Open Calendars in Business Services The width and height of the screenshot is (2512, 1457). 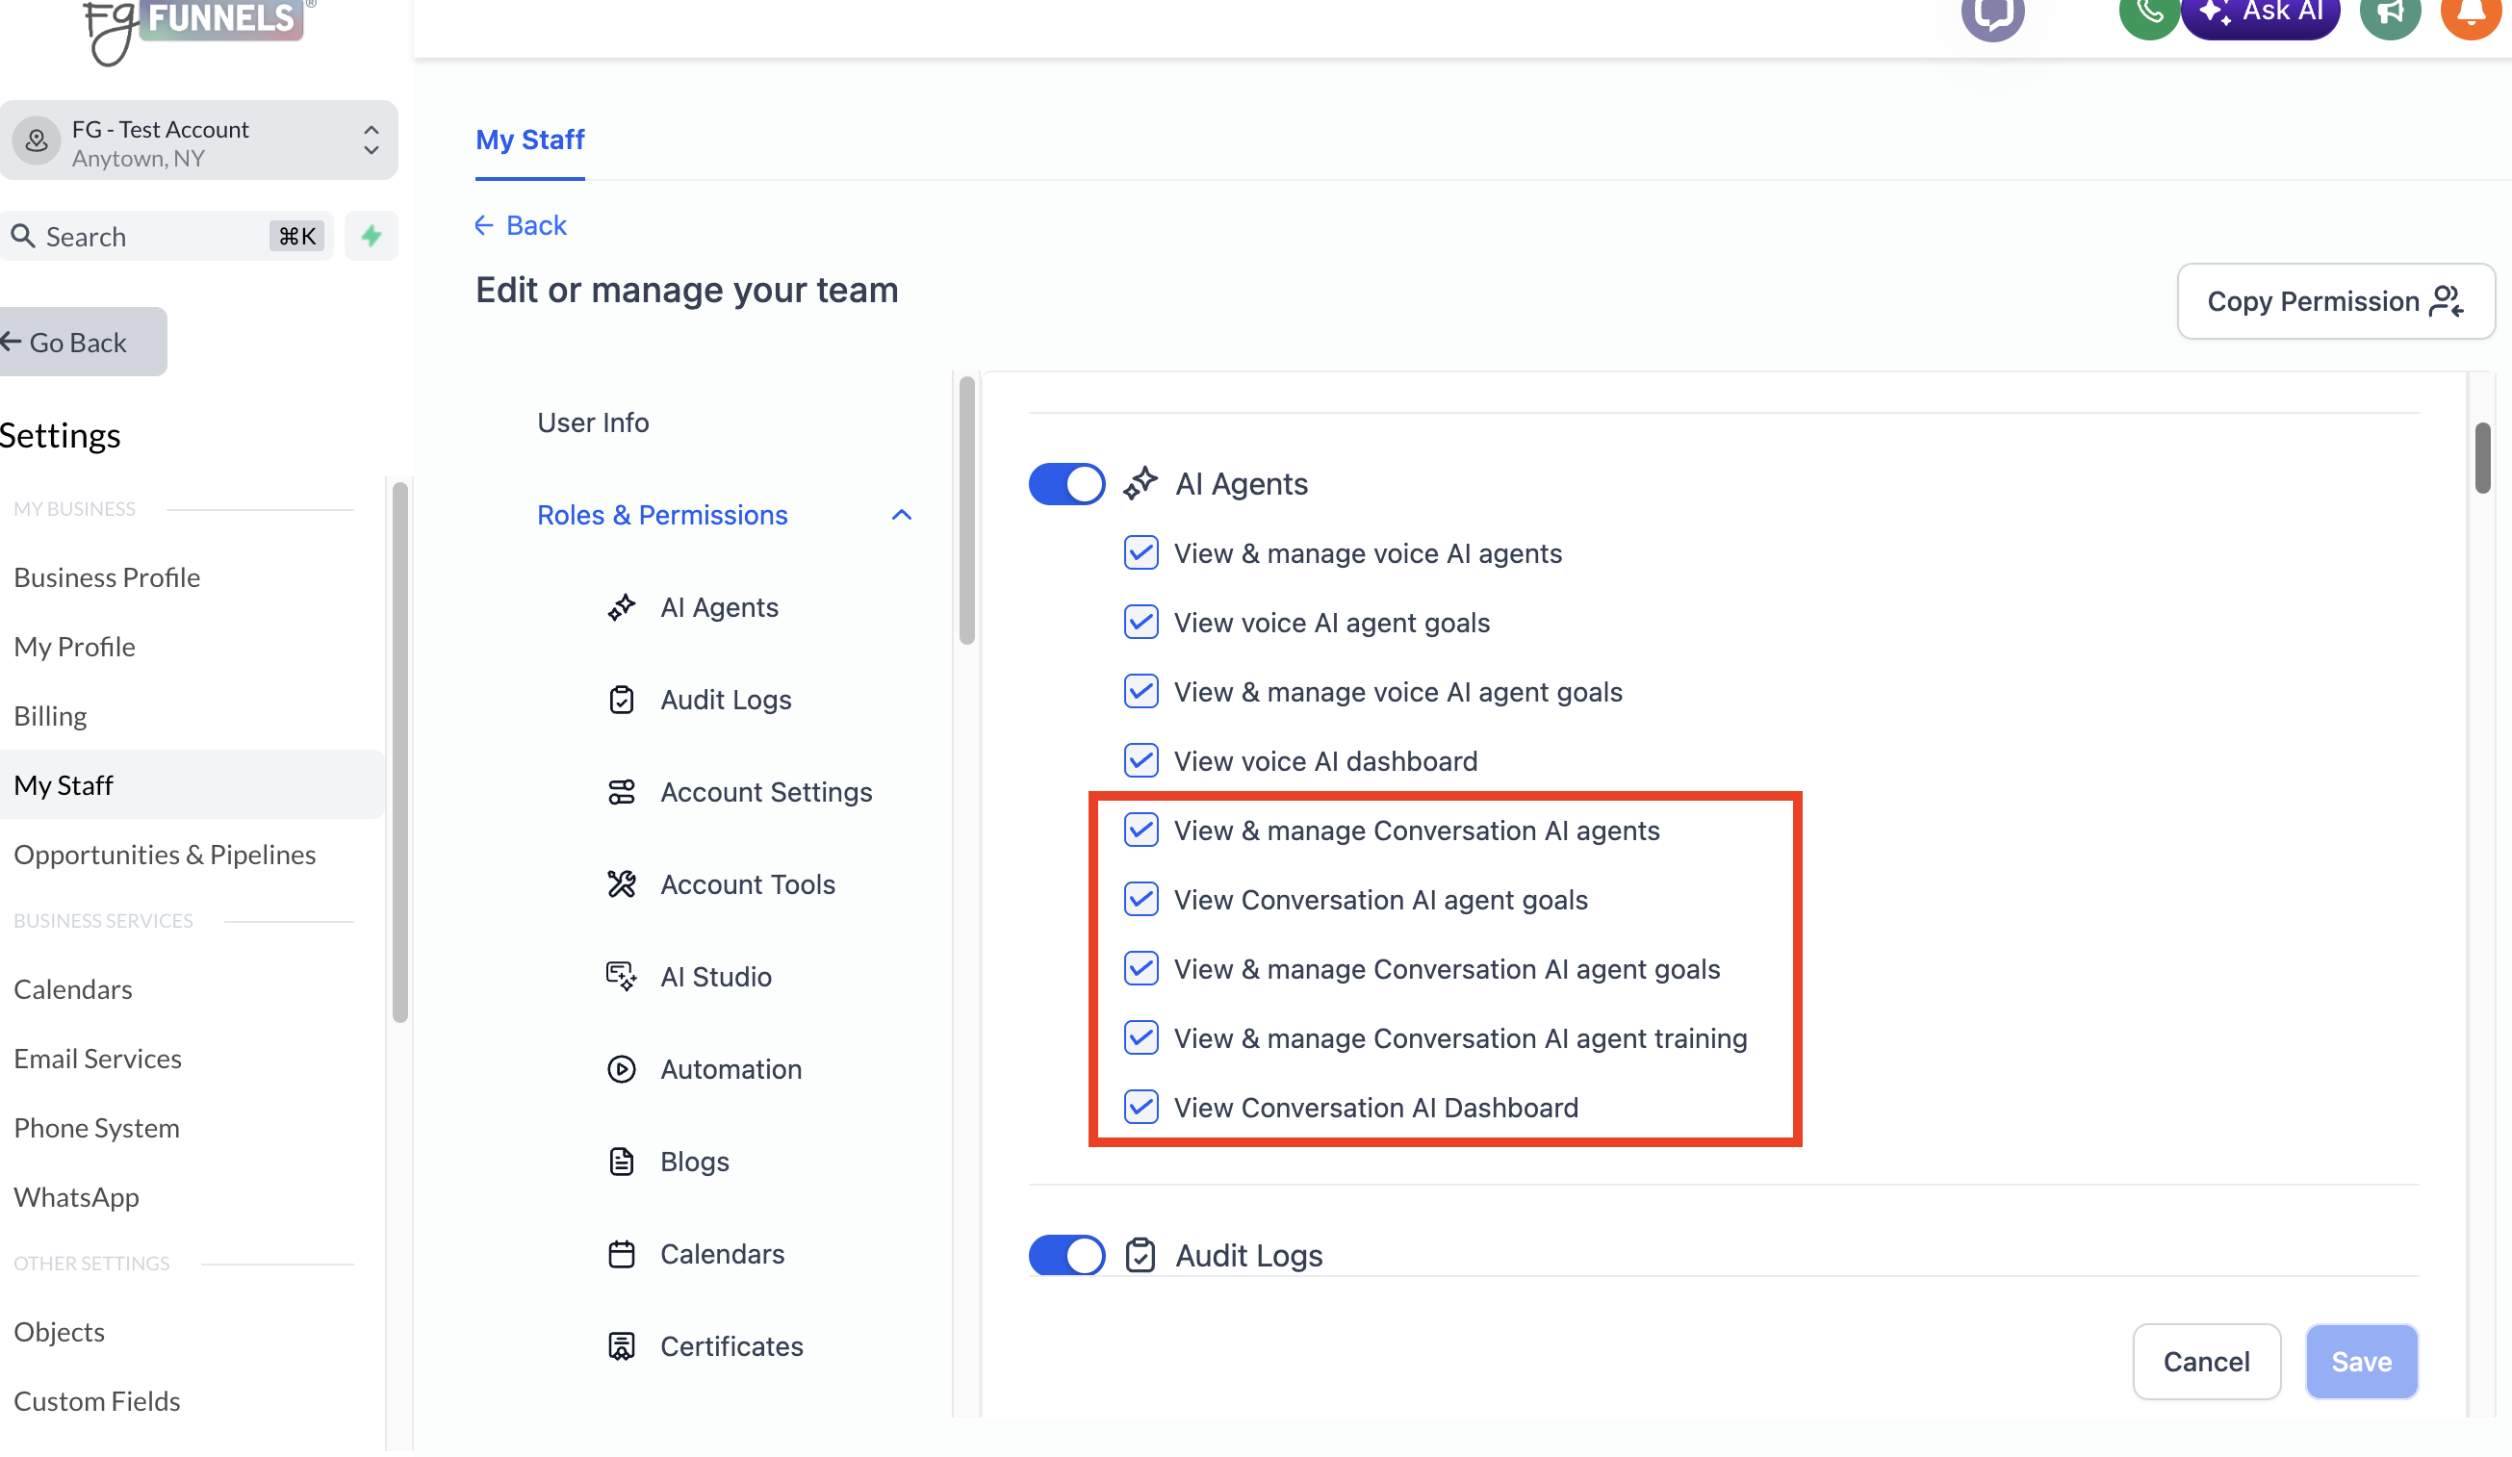pos(73,990)
